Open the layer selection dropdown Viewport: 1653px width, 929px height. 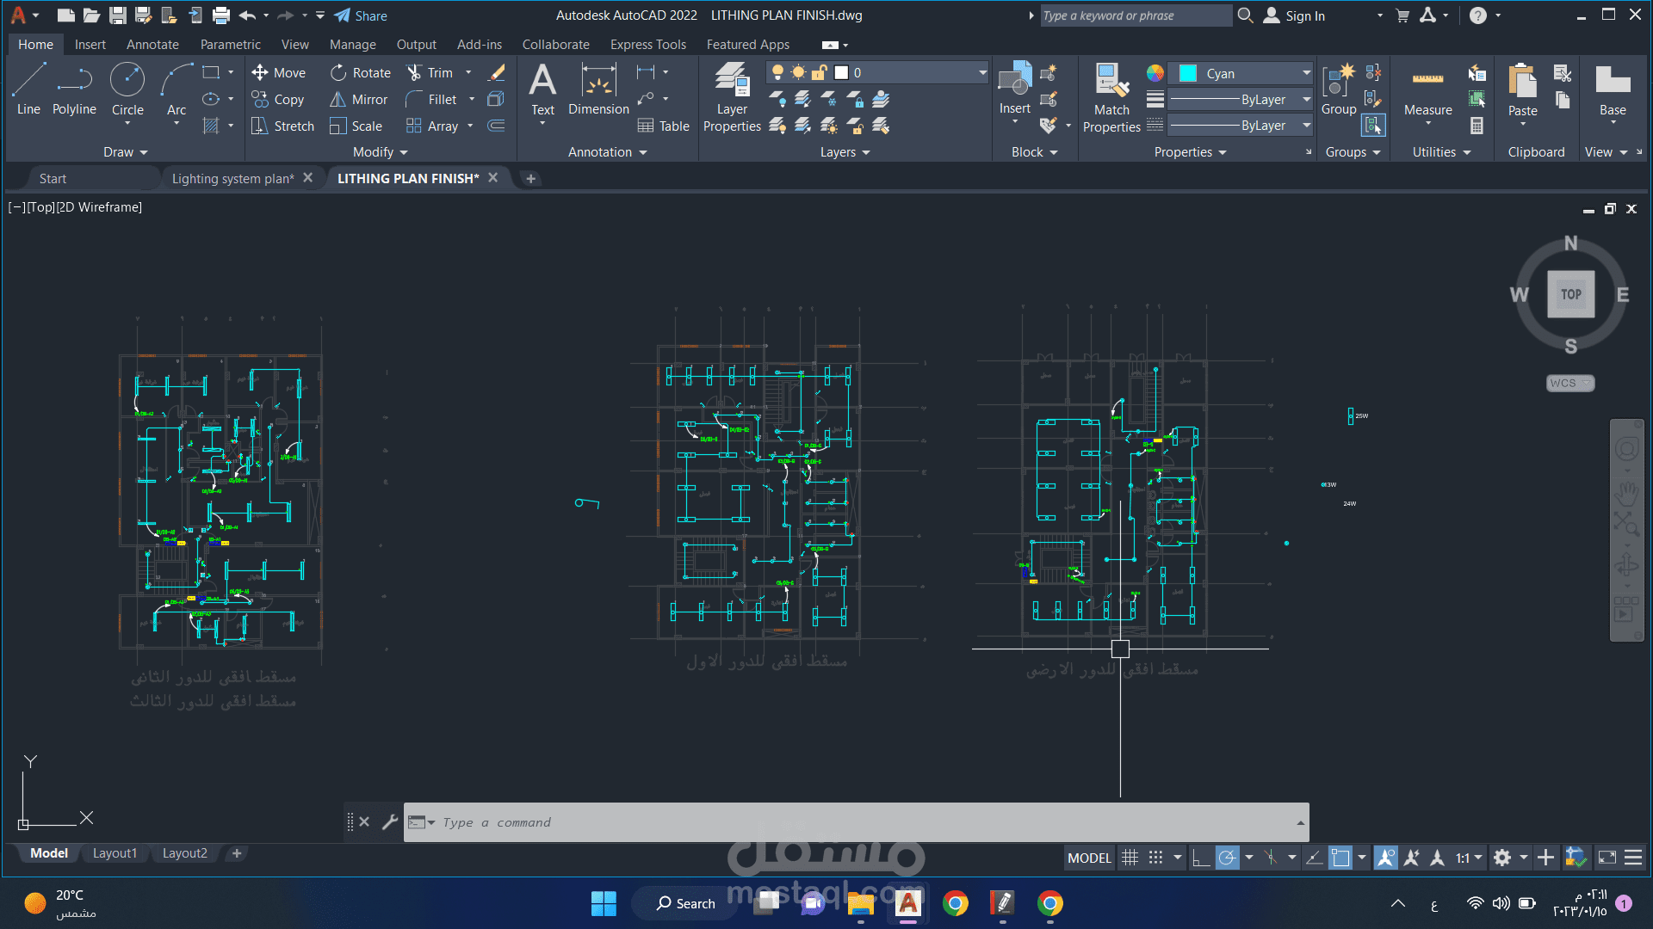point(982,73)
